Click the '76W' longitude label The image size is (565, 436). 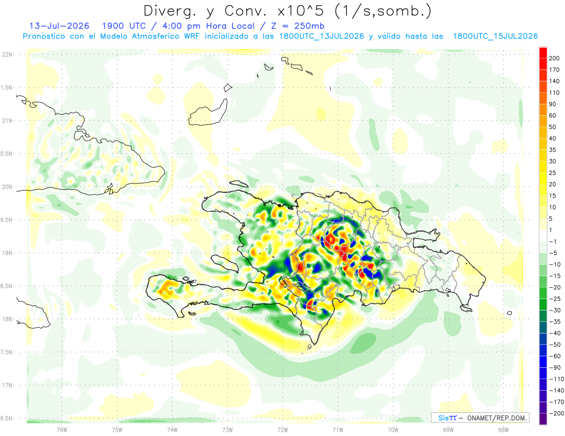click(62, 429)
